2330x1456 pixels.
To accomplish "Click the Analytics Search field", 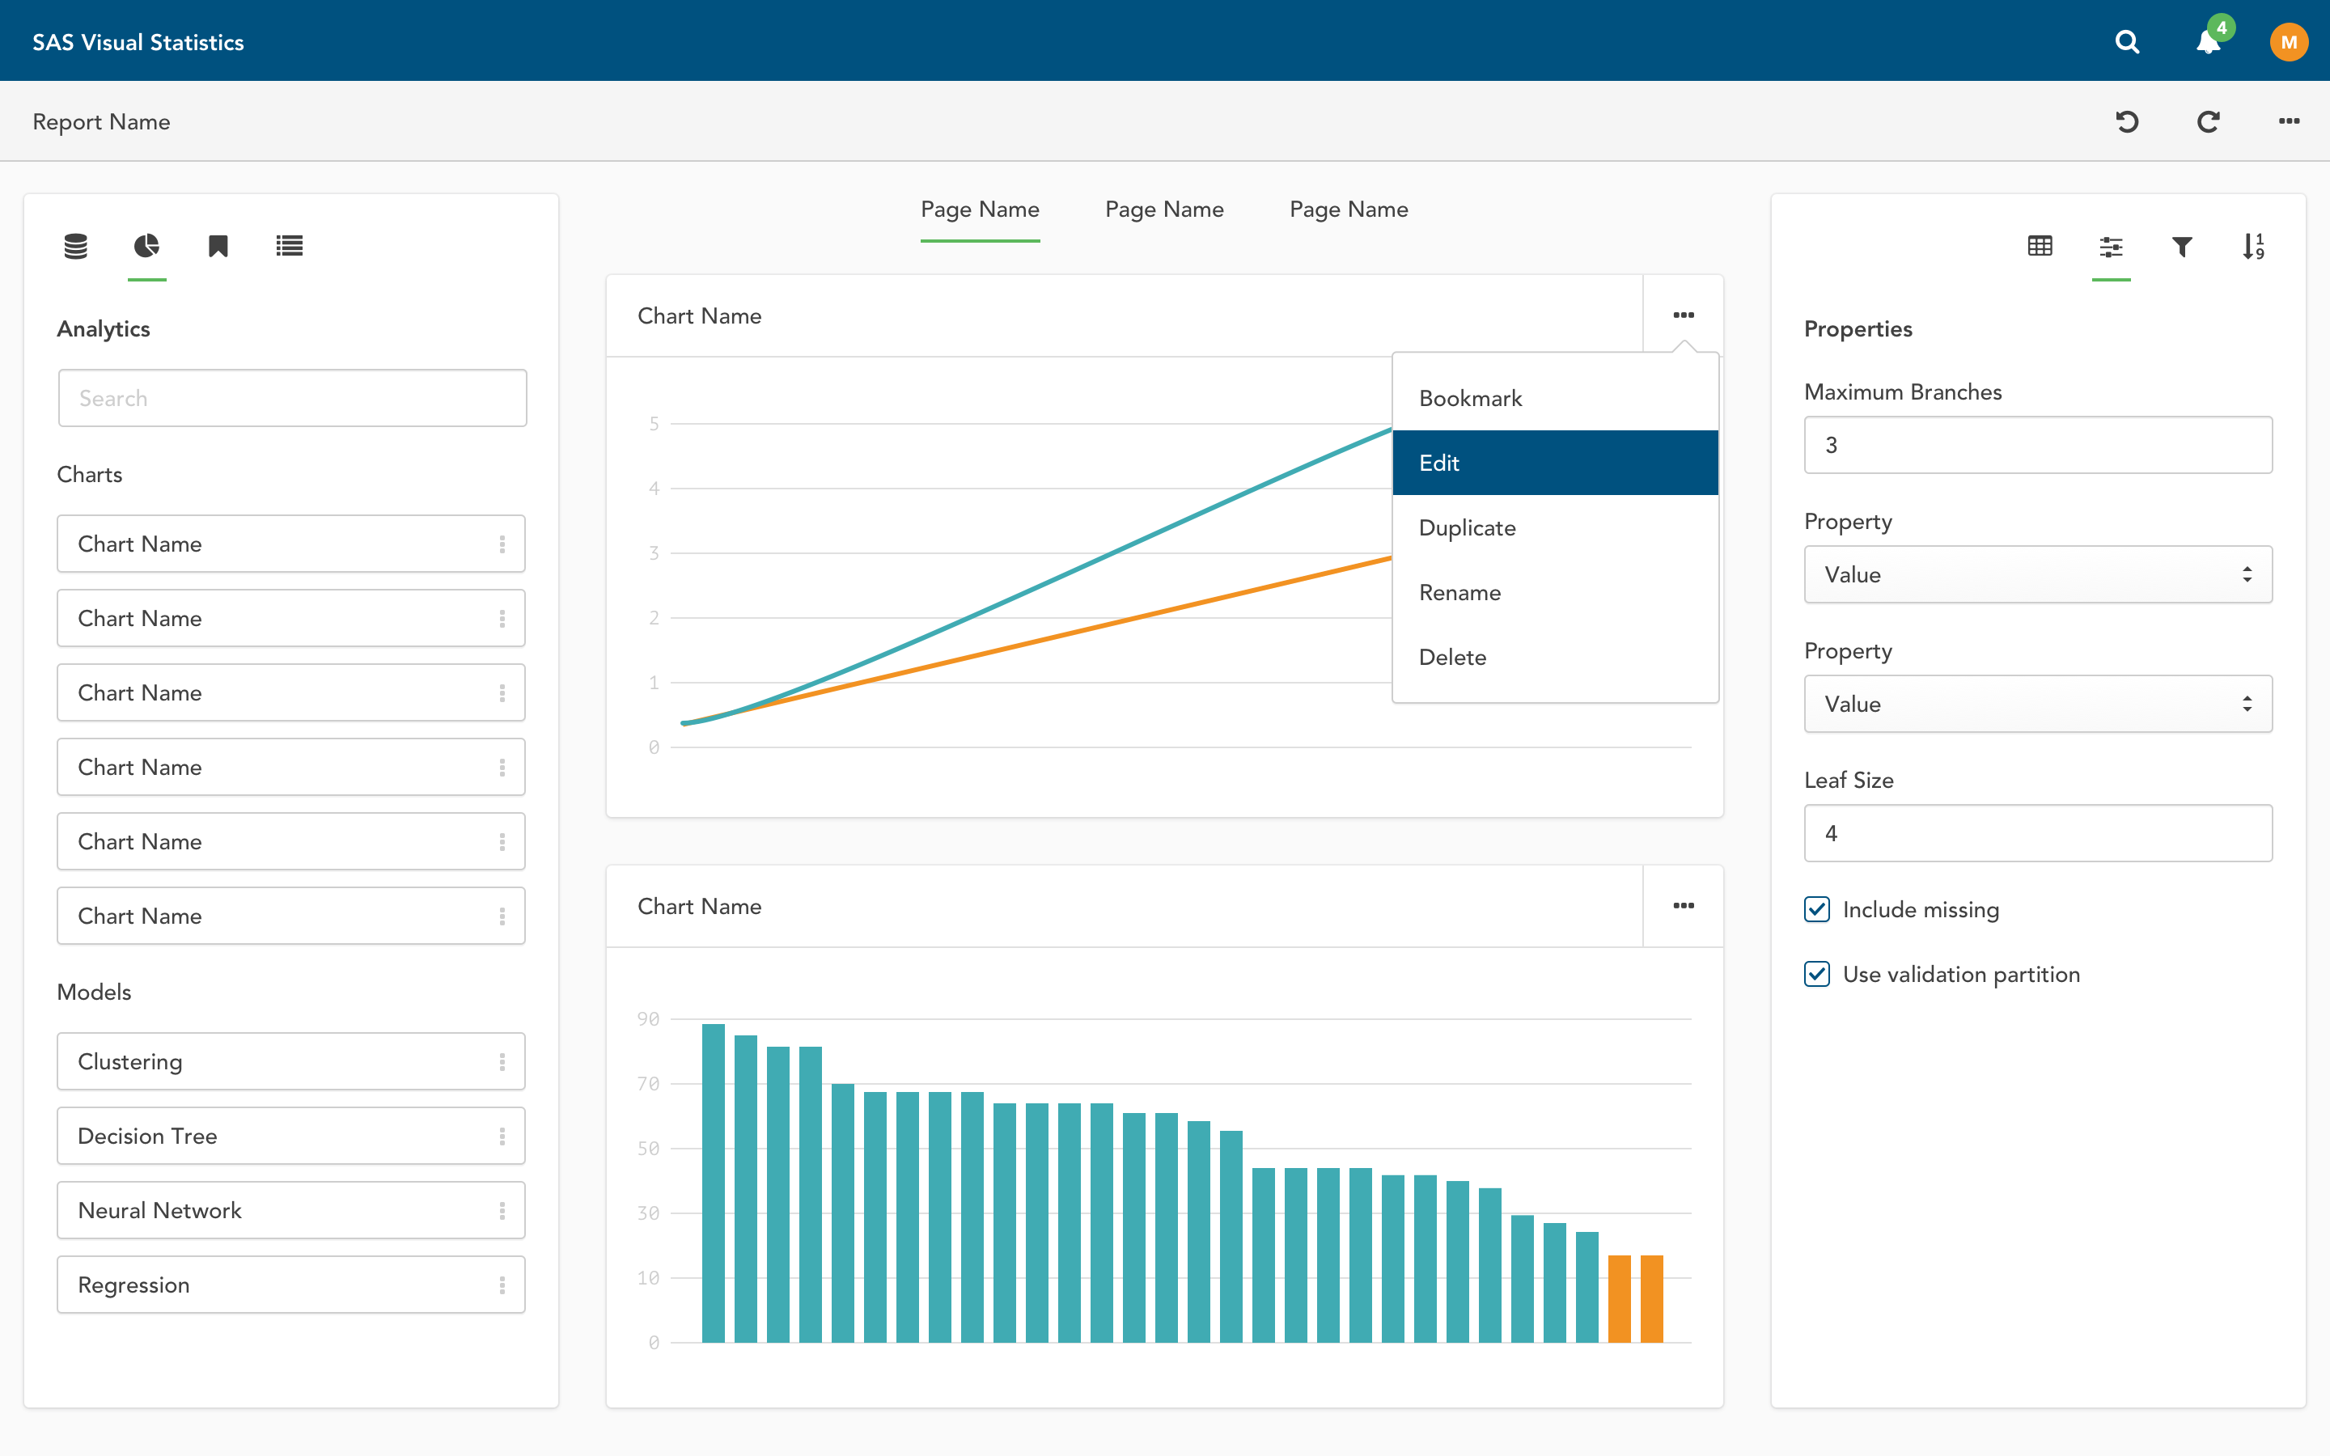I will (x=292, y=398).
